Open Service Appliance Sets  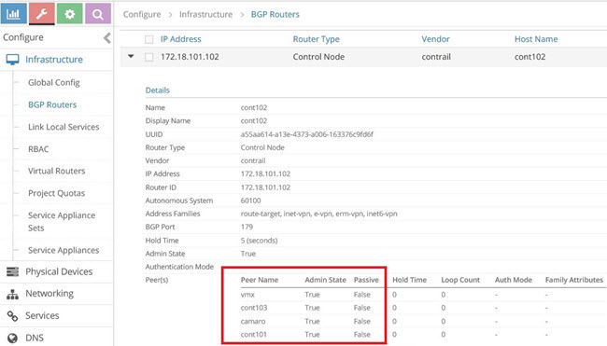[x=62, y=222]
